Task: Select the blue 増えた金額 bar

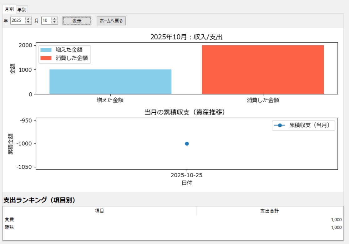Action: [x=110, y=81]
